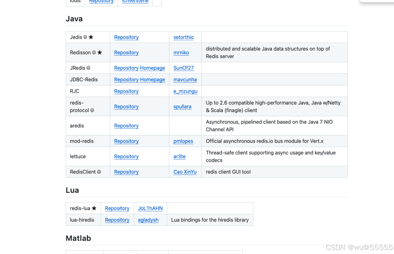
Task: Click the Lua section heading
Action: pyautogui.click(x=72, y=190)
